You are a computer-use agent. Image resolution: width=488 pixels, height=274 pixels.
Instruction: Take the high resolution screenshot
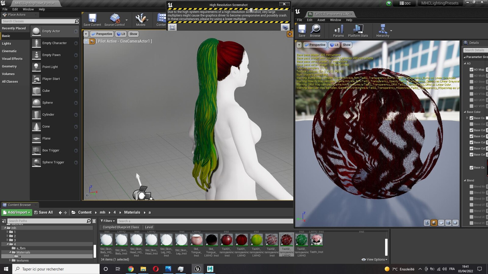pyautogui.click(x=285, y=27)
